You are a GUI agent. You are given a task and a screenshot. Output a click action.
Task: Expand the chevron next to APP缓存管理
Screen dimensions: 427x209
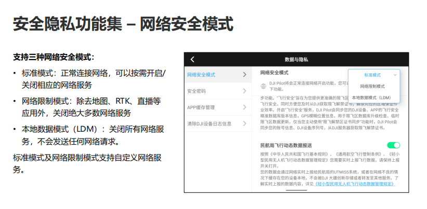pos(244,107)
